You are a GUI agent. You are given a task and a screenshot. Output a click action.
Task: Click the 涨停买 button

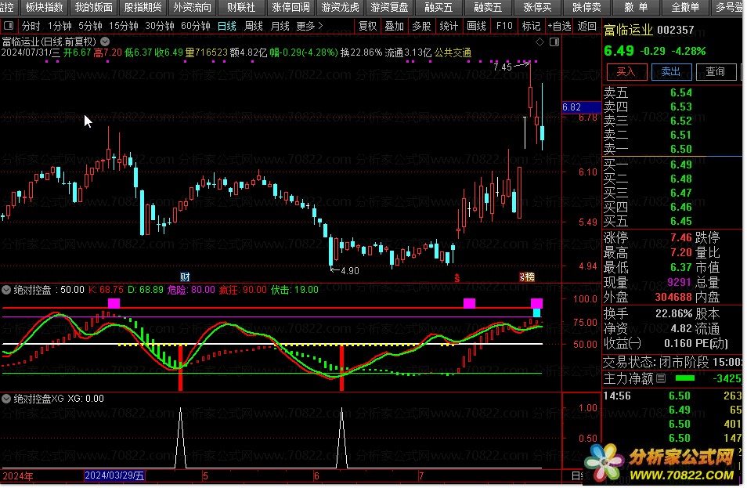[537, 7]
